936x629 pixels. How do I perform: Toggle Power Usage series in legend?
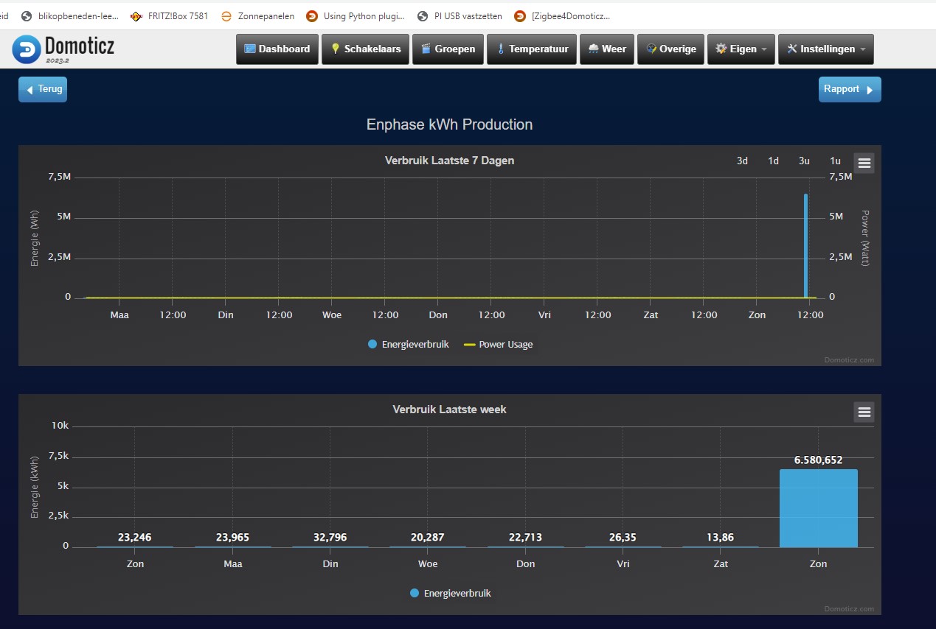(x=498, y=344)
